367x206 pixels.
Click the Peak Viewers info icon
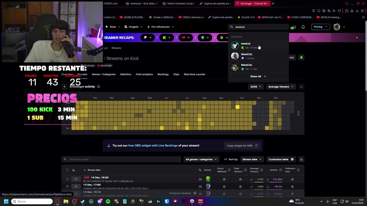[245, 170]
